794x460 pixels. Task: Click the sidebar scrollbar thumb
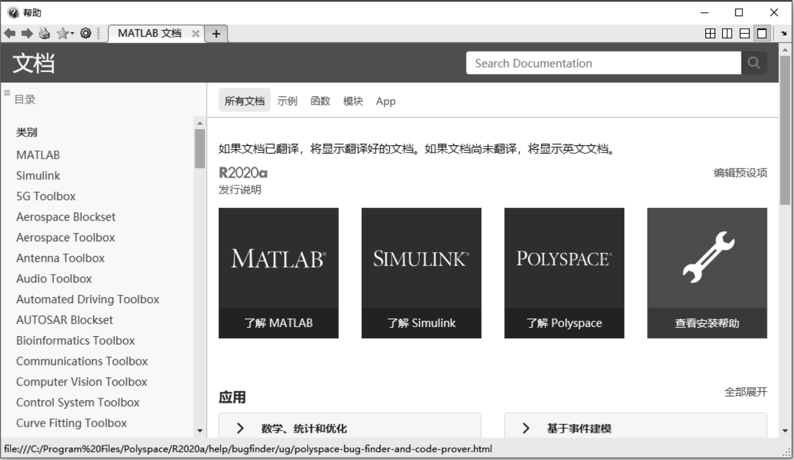(200, 148)
